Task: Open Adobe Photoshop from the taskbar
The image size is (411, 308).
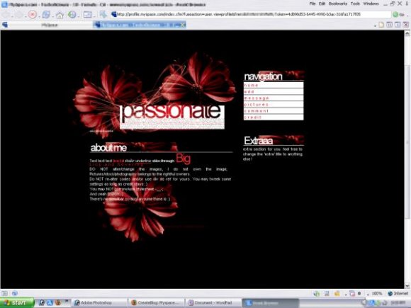Action: point(100,303)
